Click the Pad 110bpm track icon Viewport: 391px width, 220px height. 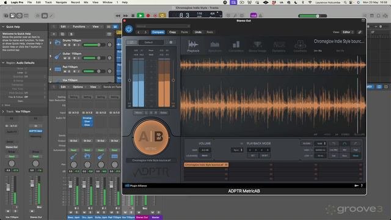tap(57, 69)
